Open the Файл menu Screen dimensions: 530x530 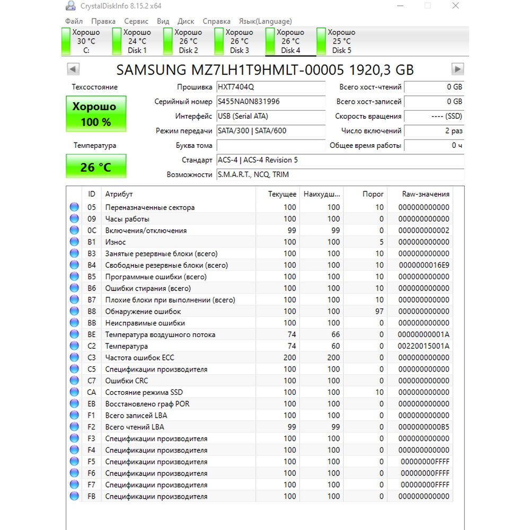click(x=74, y=21)
